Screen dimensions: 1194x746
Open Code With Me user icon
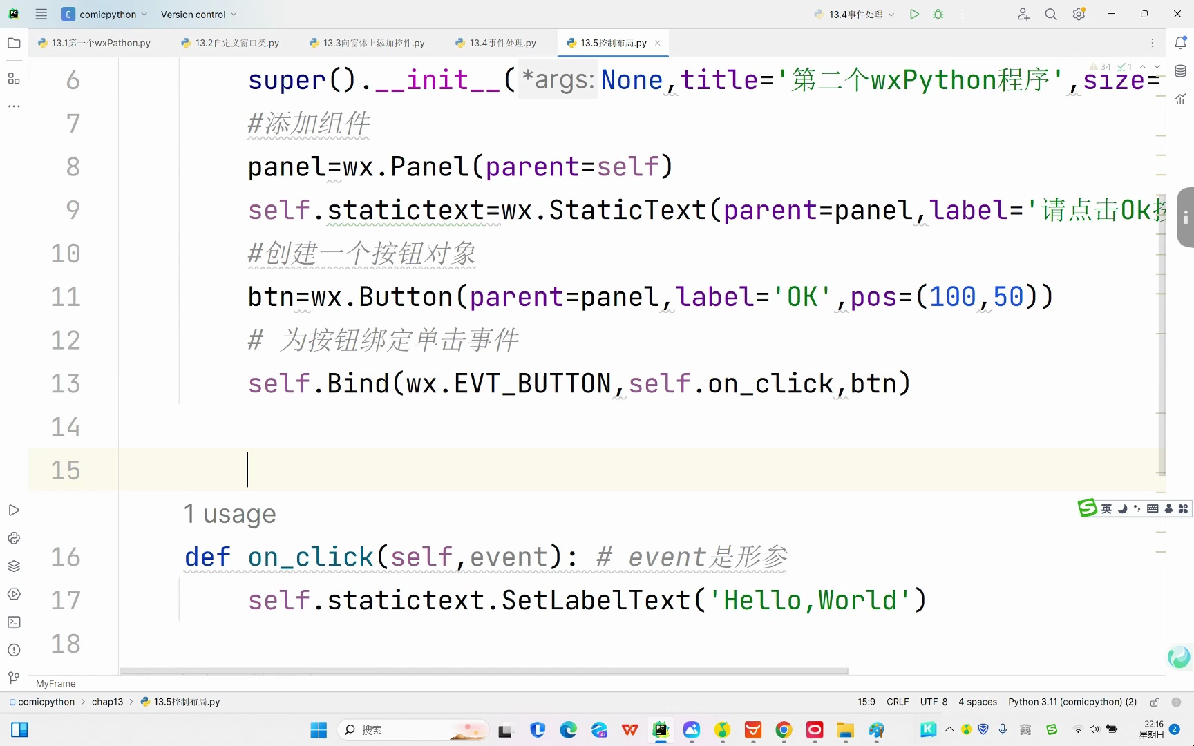pyautogui.click(x=1023, y=14)
